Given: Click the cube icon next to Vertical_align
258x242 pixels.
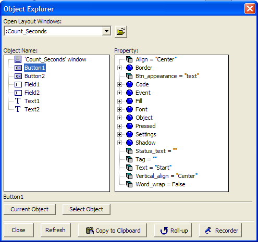Looking at the screenshot, I should pos(129,176).
